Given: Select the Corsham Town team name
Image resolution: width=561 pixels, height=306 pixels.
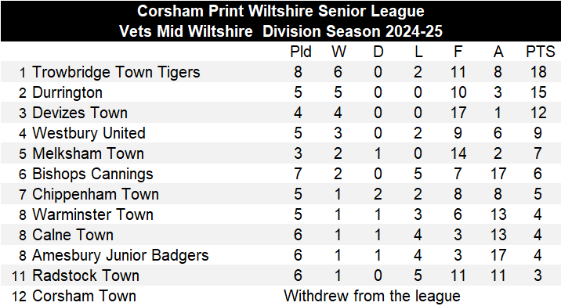Looking at the screenshot, I should tap(84, 297).
